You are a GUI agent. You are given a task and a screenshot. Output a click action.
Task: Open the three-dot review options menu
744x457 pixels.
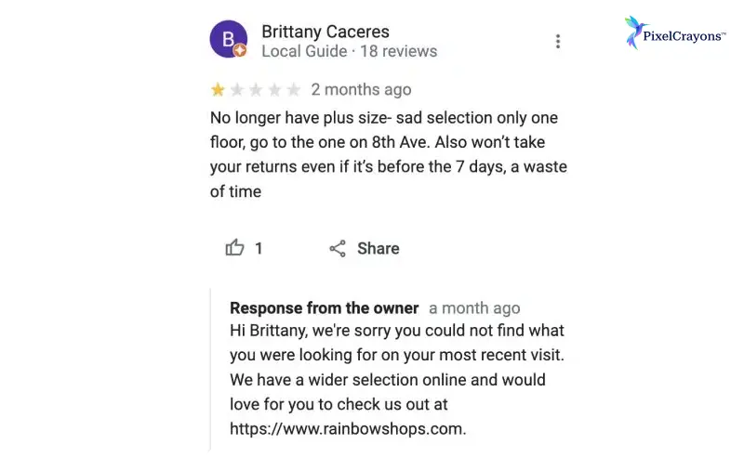(558, 41)
